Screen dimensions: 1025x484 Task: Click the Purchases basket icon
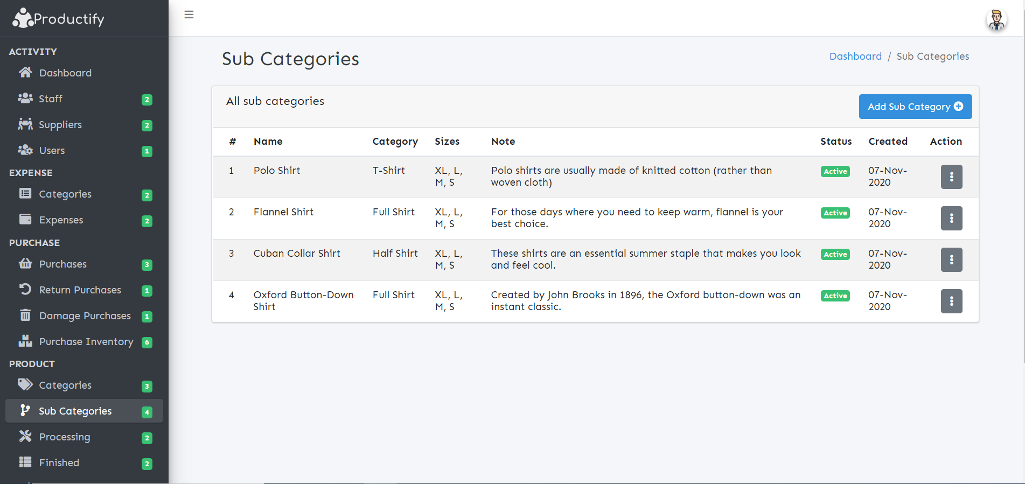(x=25, y=263)
